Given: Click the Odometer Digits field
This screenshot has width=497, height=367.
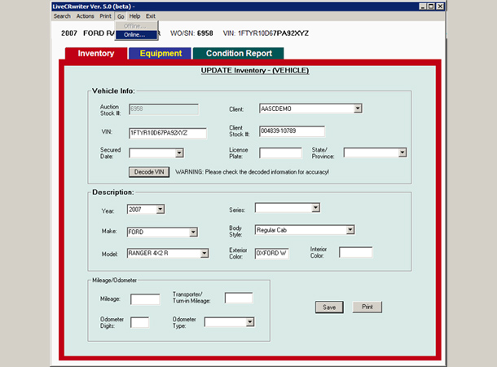Looking at the screenshot, I should [x=139, y=322].
